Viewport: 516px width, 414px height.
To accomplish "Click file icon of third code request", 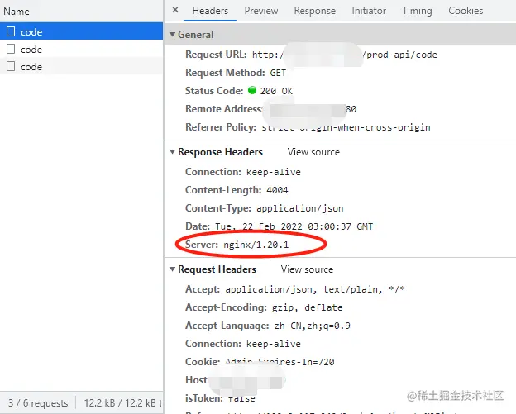I will 11,66.
